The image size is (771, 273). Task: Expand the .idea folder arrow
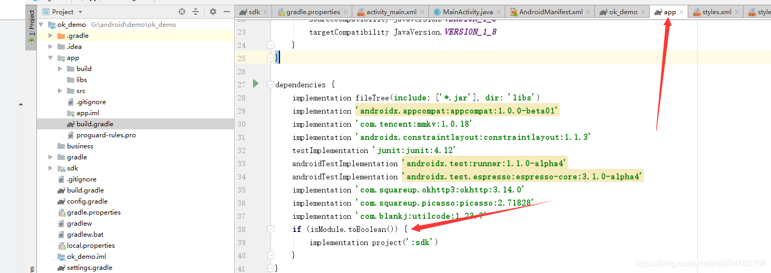51,47
